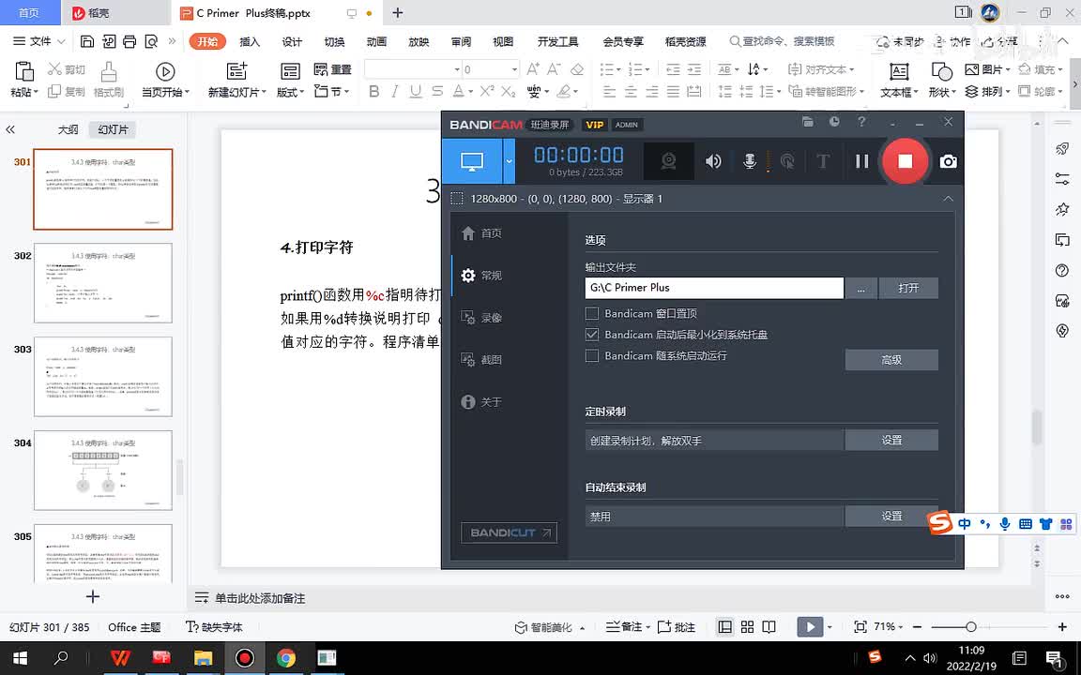The height and width of the screenshot is (675, 1081).
Task: Take a screenshot with Bandicam camera icon
Action: (x=949, y=161)
